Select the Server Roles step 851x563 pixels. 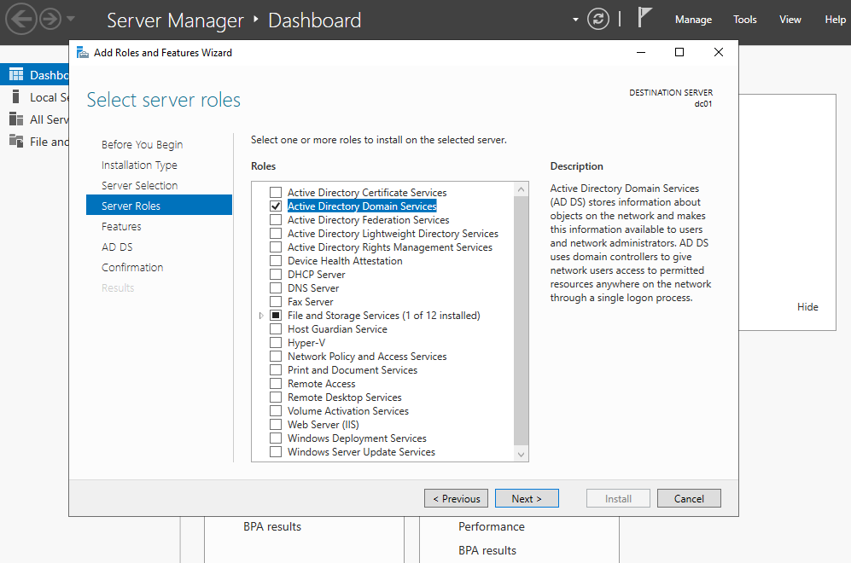(159, 206)
